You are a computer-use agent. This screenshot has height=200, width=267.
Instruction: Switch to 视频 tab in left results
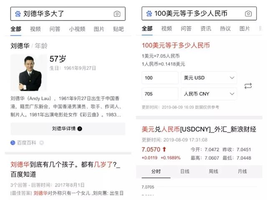(x=35, y=29)
